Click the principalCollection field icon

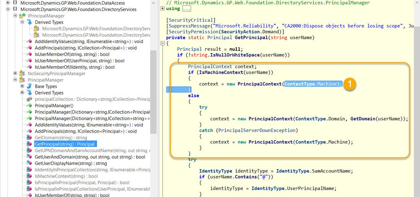29,99
